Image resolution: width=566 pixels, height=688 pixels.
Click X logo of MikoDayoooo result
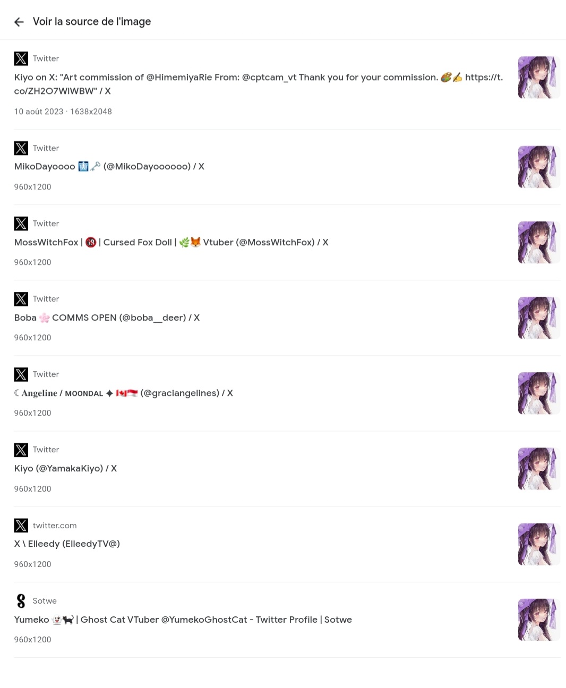coord(21,148)
